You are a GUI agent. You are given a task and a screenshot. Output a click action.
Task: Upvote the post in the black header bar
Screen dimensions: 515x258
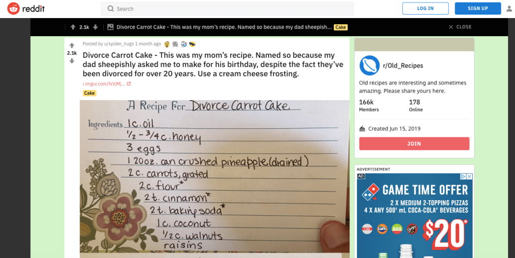(x=73, y=27)
